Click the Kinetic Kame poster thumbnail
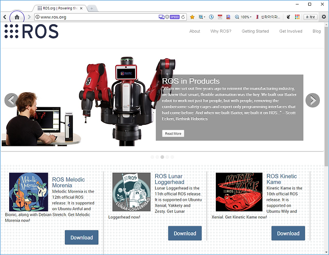Viewport: 329px width, 255px height. tap(239, 192)
